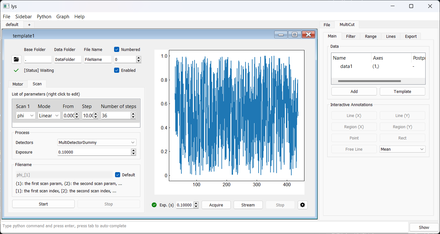Minimize the template1 sub-window
Screen dimensions: 440x234
pos(281,35)
